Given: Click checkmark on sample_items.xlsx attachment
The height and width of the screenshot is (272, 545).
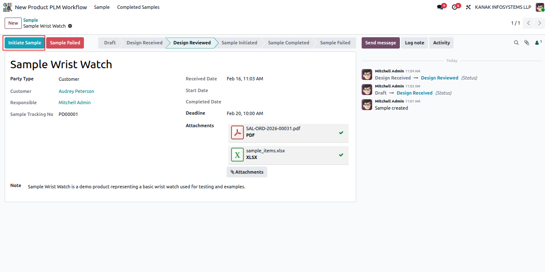Looking at the screenshot, I should (x=341, y=155).
